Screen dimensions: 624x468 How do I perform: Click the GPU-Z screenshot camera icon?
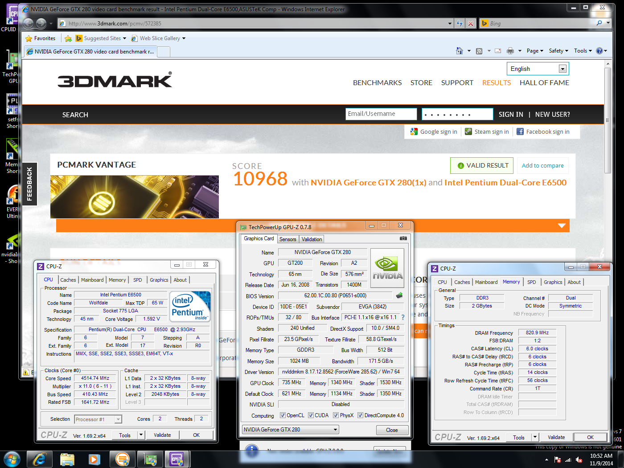pyautogui.click(x=403, y=238)
